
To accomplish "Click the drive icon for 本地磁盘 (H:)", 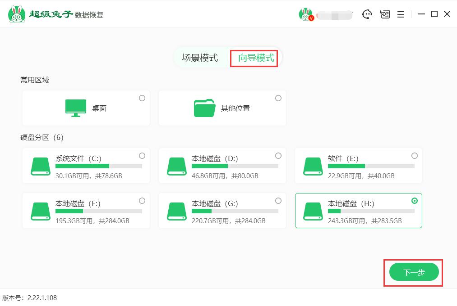I will 313,211.
